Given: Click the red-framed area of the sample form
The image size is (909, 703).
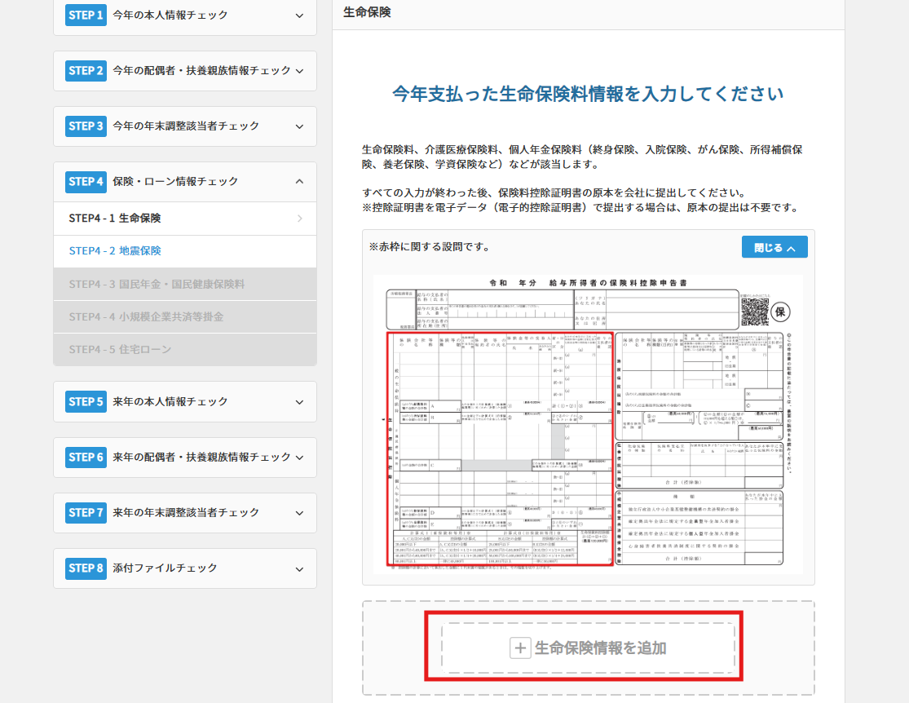Looking at the screenshot, I should point(497,449).
